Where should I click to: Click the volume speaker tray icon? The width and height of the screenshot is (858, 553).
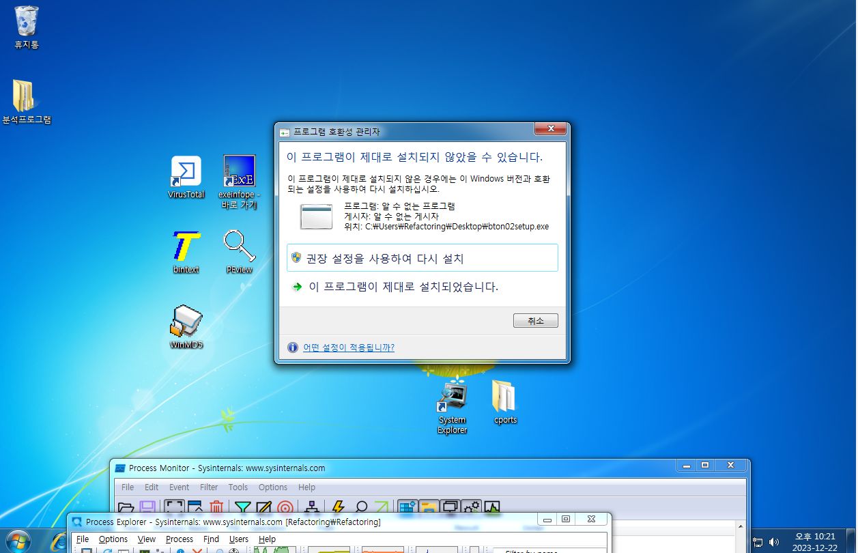coord(773,542)
